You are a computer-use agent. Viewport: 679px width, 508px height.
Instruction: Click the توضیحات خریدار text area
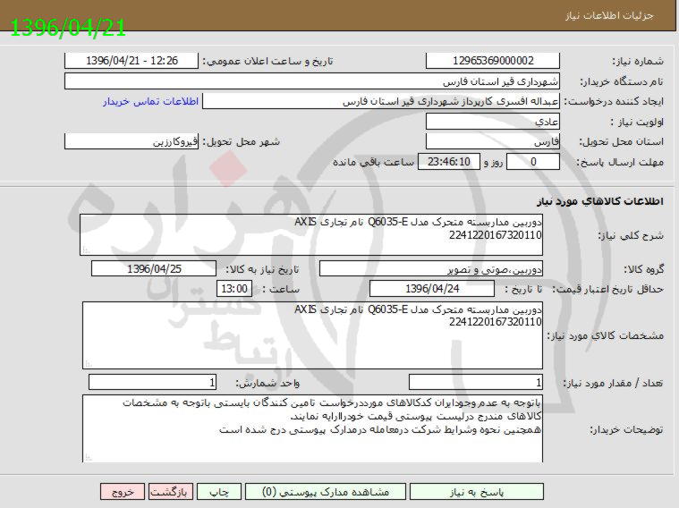pos(312,428)
